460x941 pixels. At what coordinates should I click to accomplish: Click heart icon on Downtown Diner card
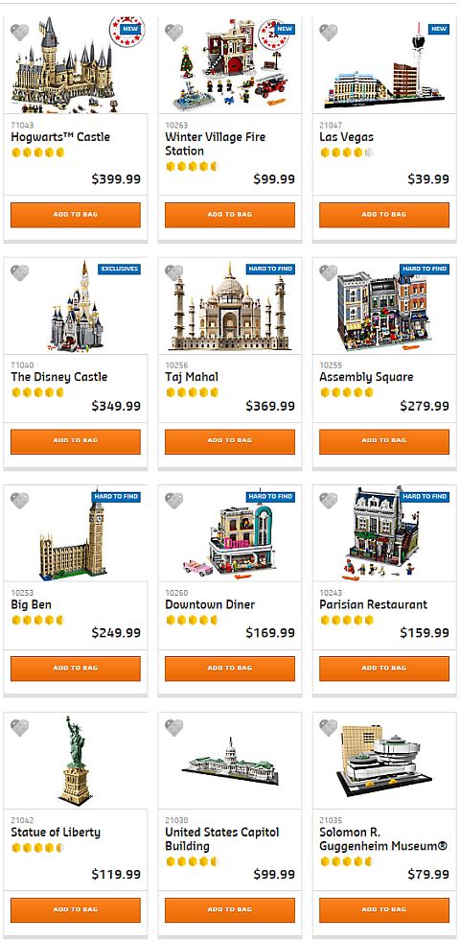(173, 501)
